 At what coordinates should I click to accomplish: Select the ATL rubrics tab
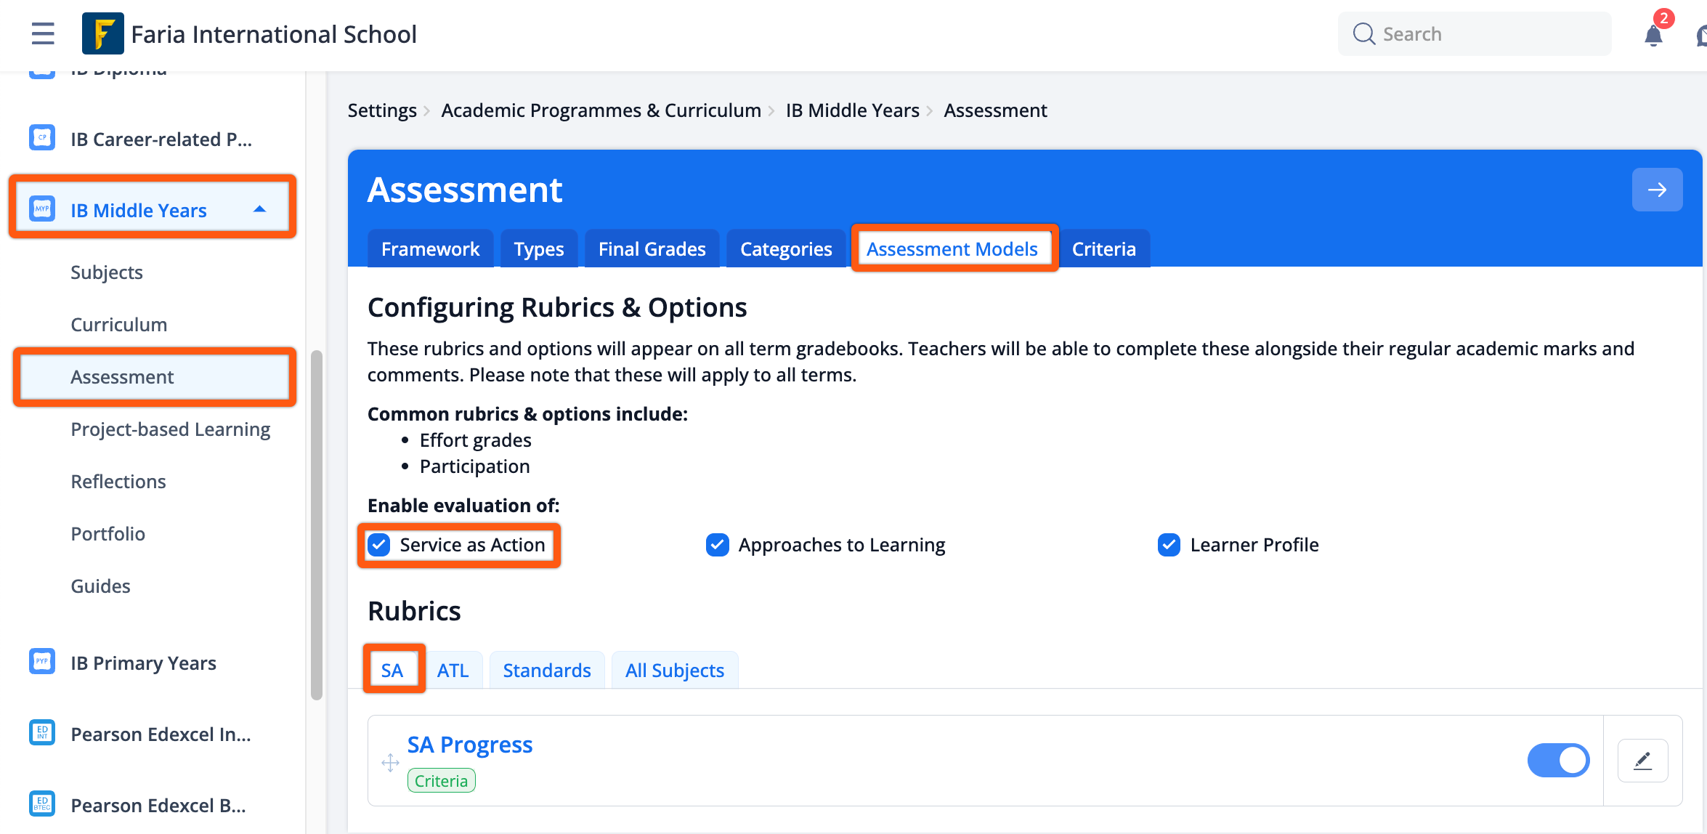tap(453, 670)
